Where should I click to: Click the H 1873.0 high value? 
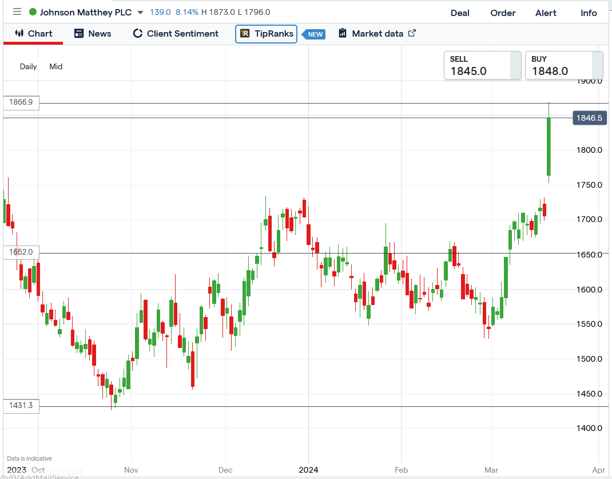click(x=218, y=12)
